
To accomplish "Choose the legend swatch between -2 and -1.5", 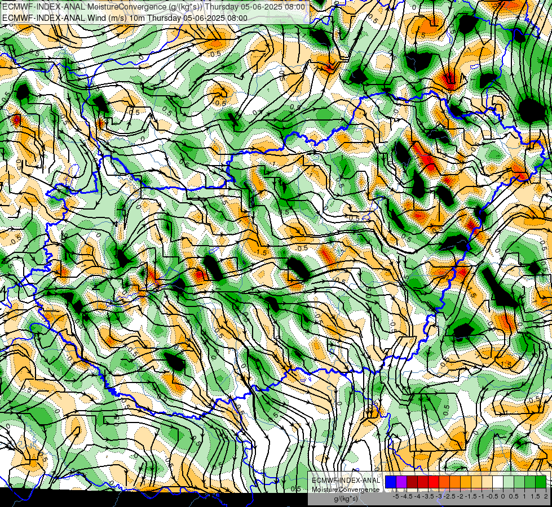I will pyautogui.click(x=466, y=482).
